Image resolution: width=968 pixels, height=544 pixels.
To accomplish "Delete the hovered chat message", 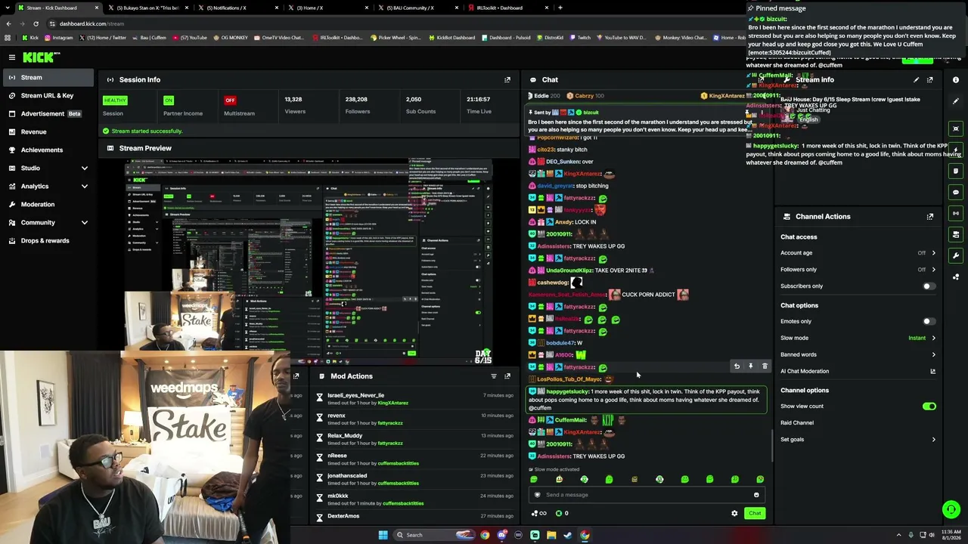I will [x=765, y=366].
